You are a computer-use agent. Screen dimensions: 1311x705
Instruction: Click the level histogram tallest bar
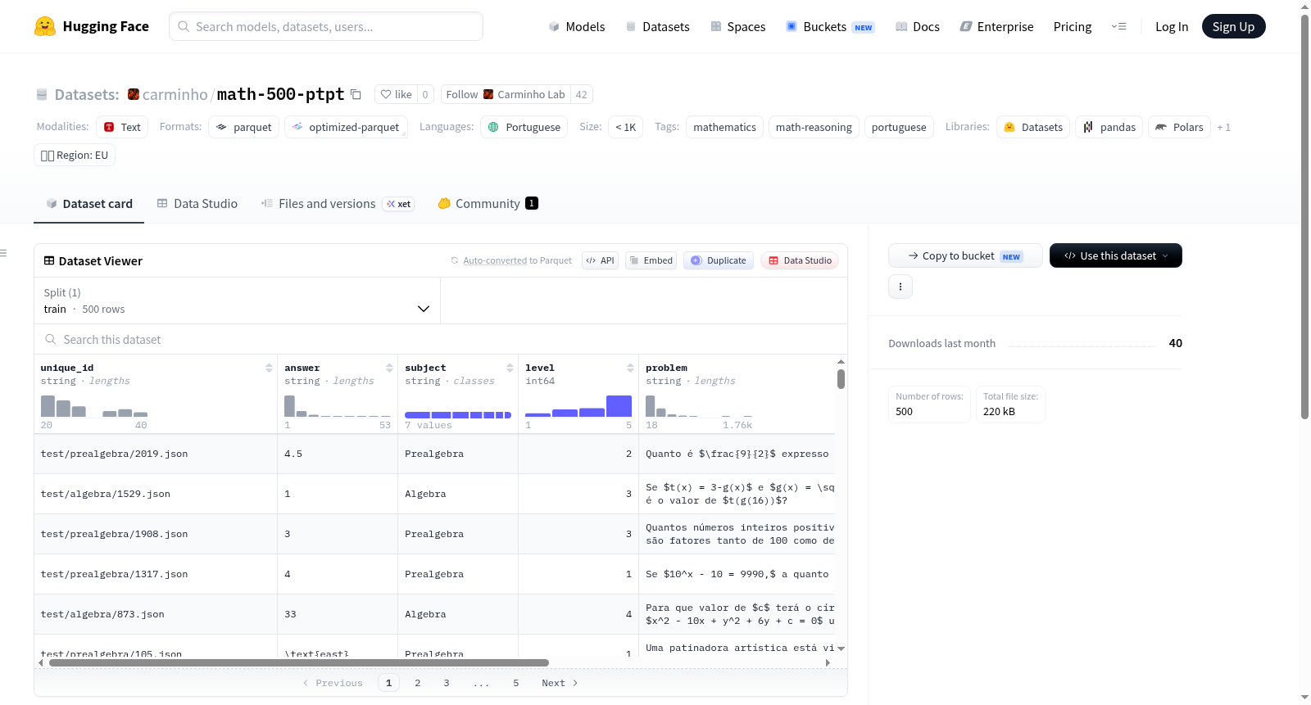coord(619,406)
